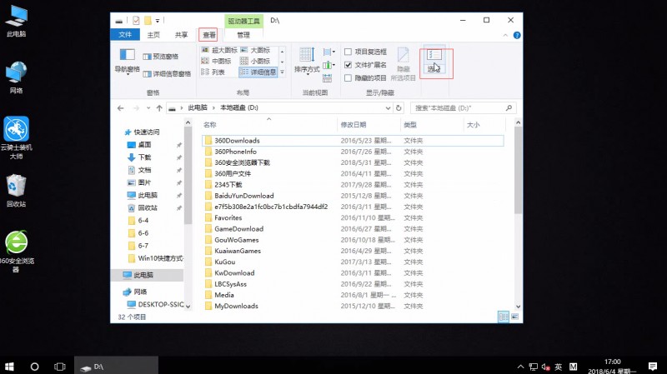Click the search magnifier icon
The image size is (667, 374).
pos(509,108)
